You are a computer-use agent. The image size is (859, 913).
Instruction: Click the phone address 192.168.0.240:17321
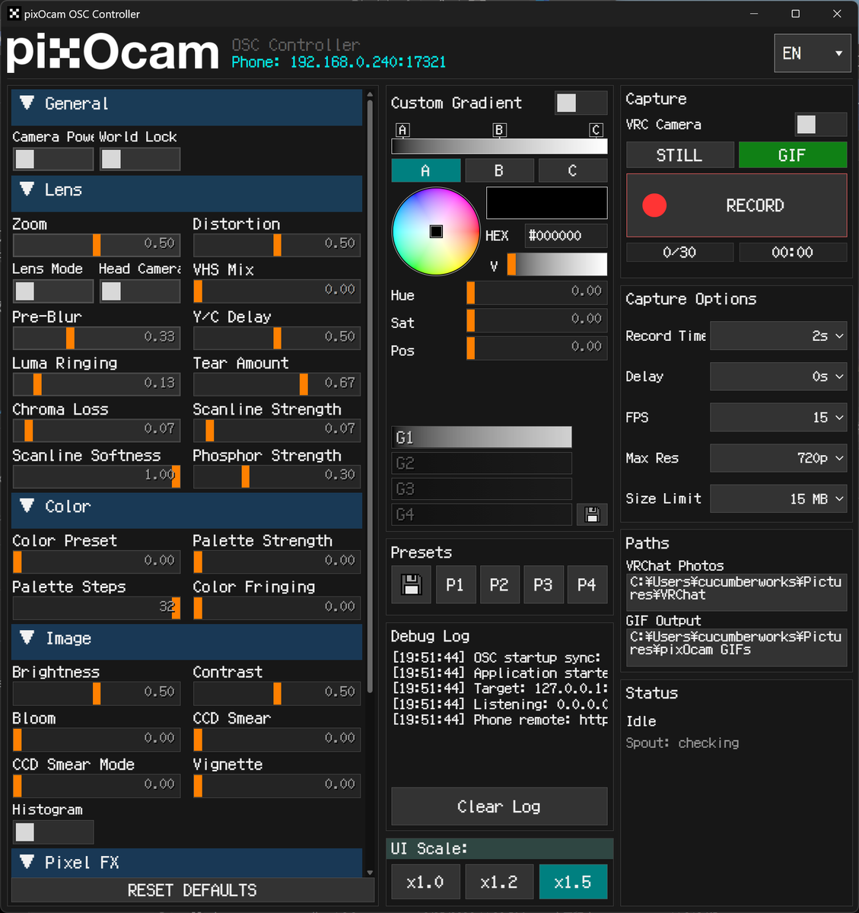pyautogui.click(x=368, y=62)
